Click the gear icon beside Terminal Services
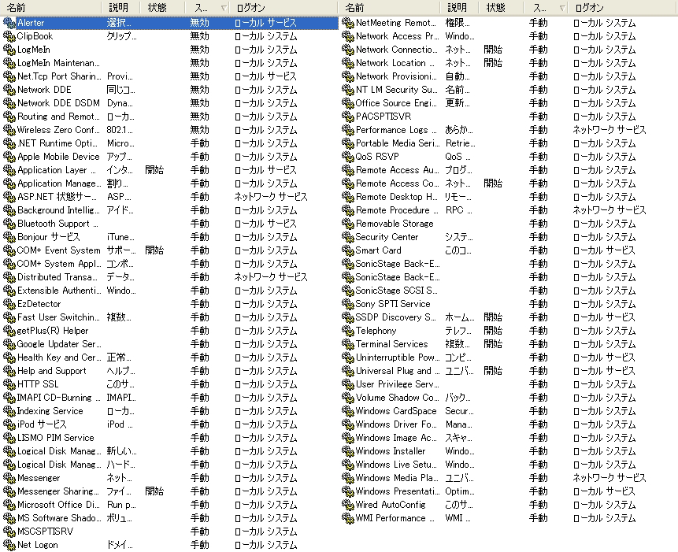 (347, 344)
